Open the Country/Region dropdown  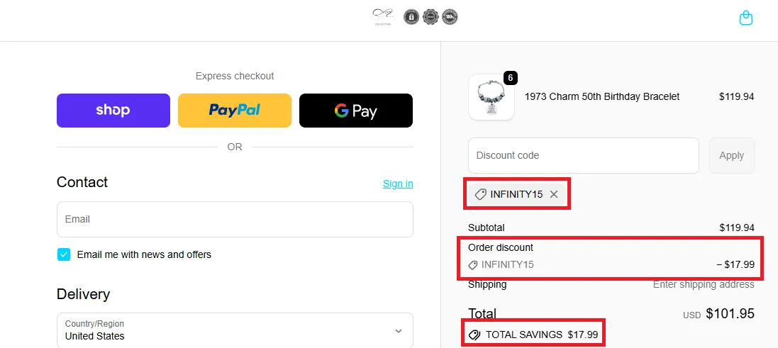tap(234, 330)
